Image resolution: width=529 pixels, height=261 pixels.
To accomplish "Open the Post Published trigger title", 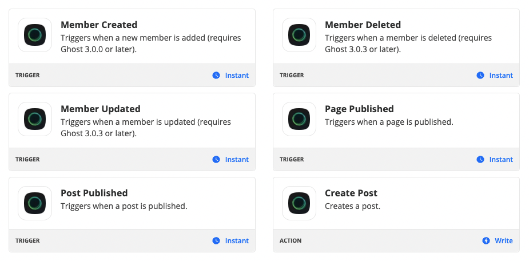I will [94, 193].
